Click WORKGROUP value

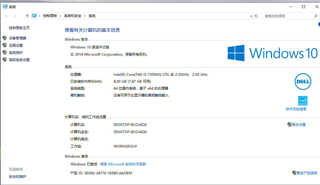125,146
